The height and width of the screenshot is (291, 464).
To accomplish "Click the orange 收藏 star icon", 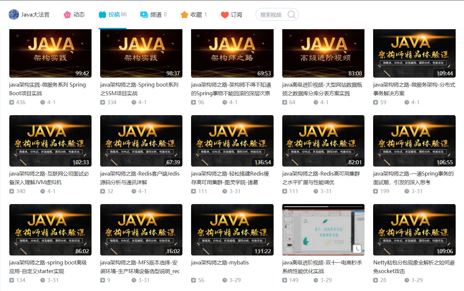I will tap(184, 15).
